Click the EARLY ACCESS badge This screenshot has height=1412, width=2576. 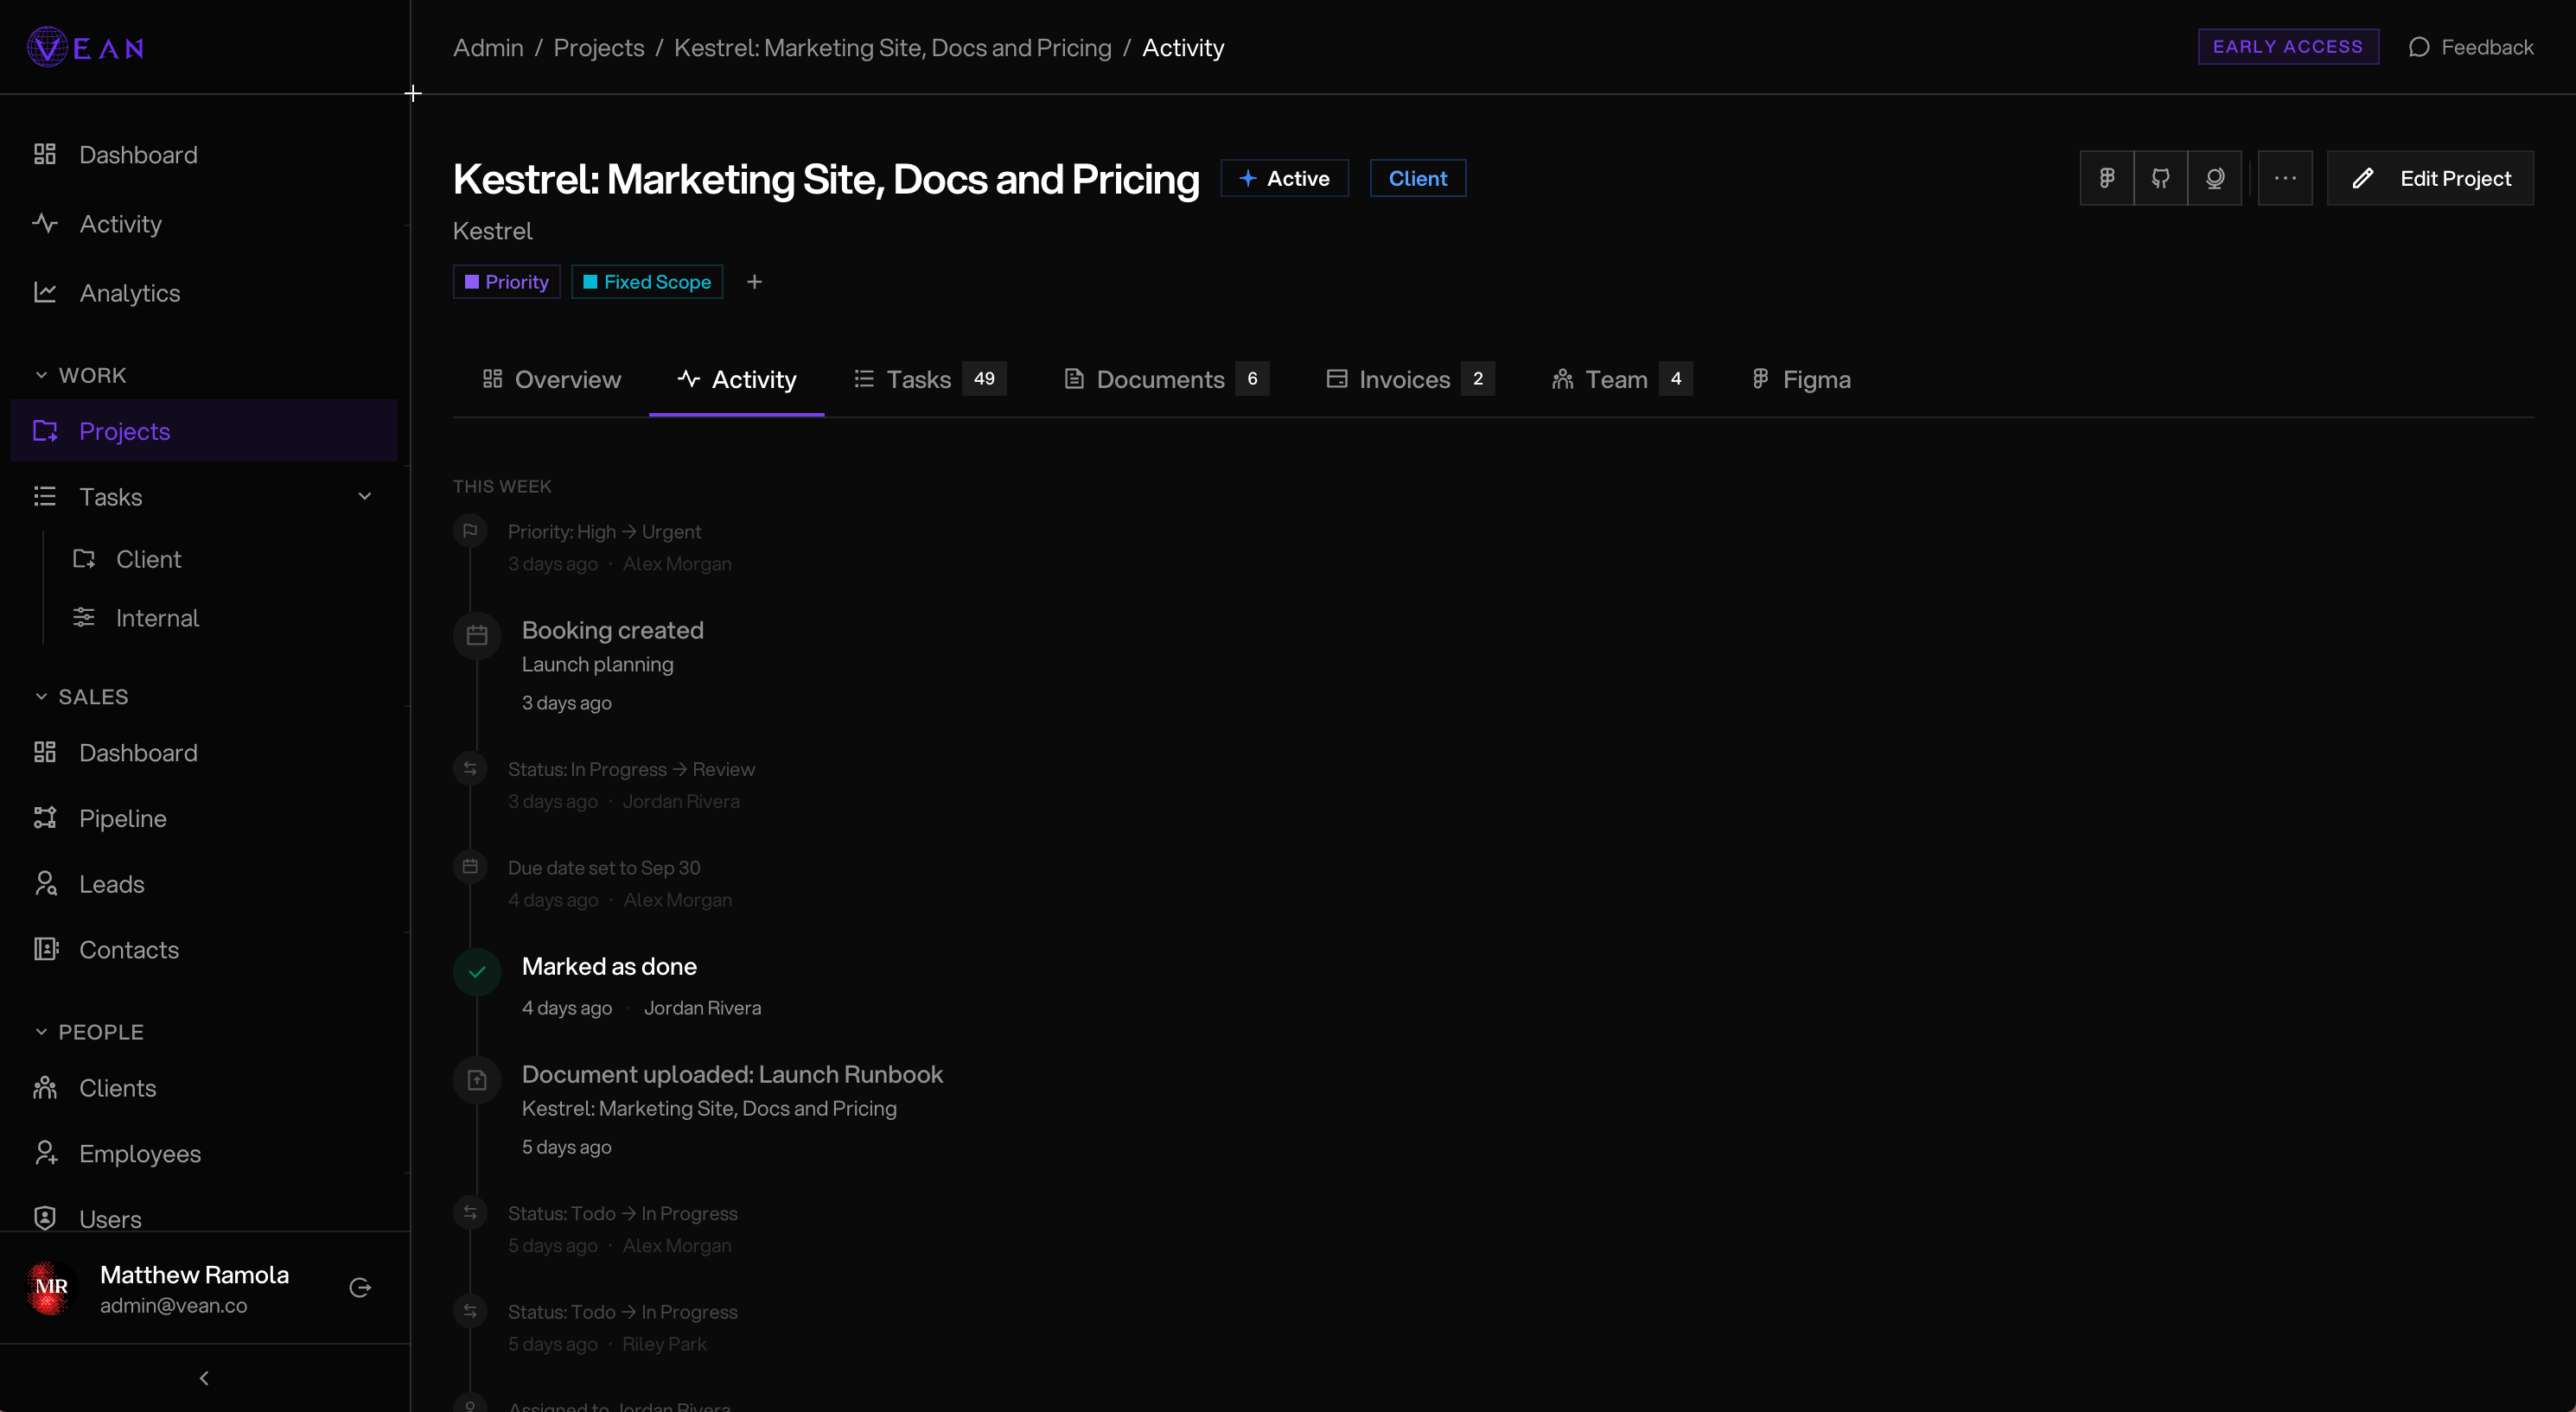(x=2288, y=47)
